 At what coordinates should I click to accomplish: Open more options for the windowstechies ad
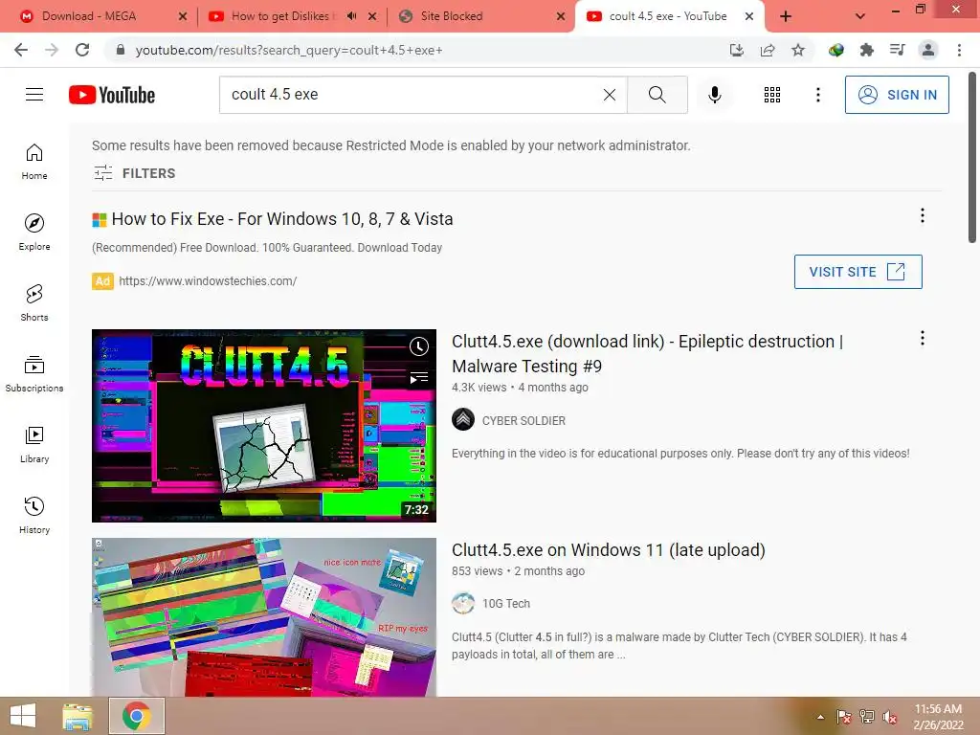point(922,215)
